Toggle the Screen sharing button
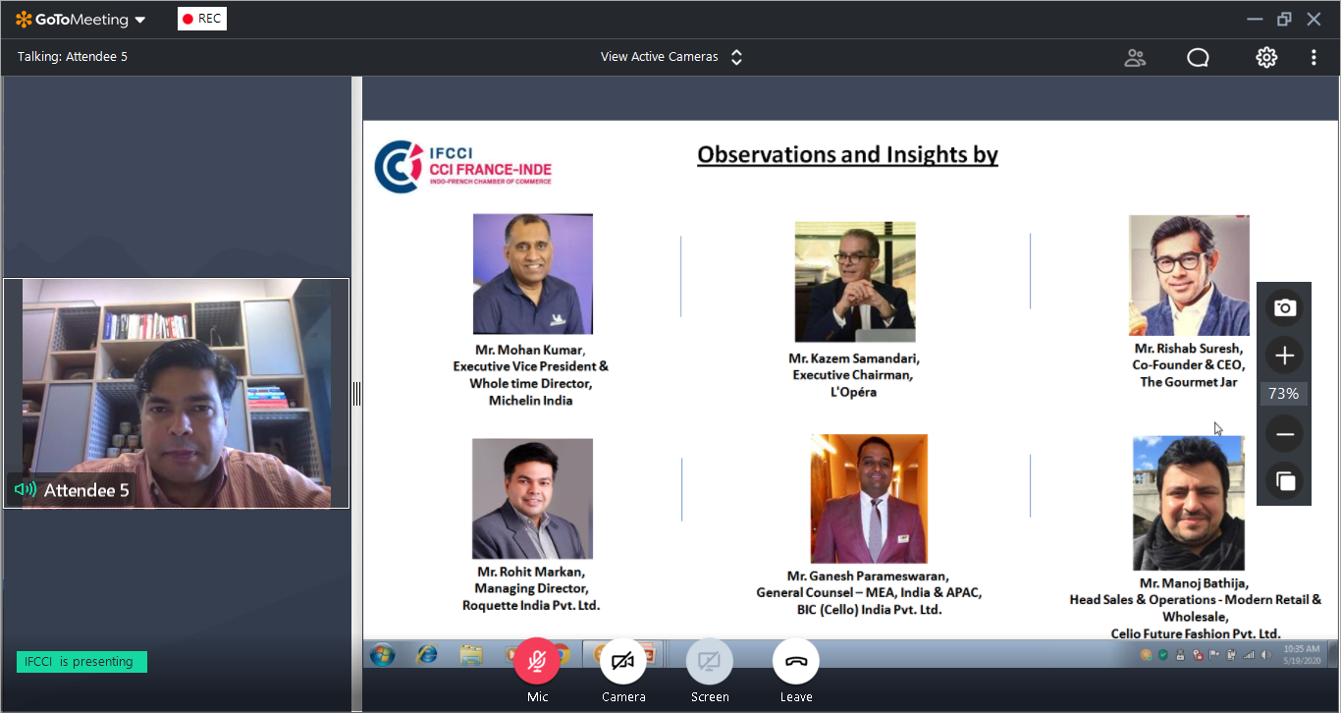1341x713 pixels. (x=710, y=662)
